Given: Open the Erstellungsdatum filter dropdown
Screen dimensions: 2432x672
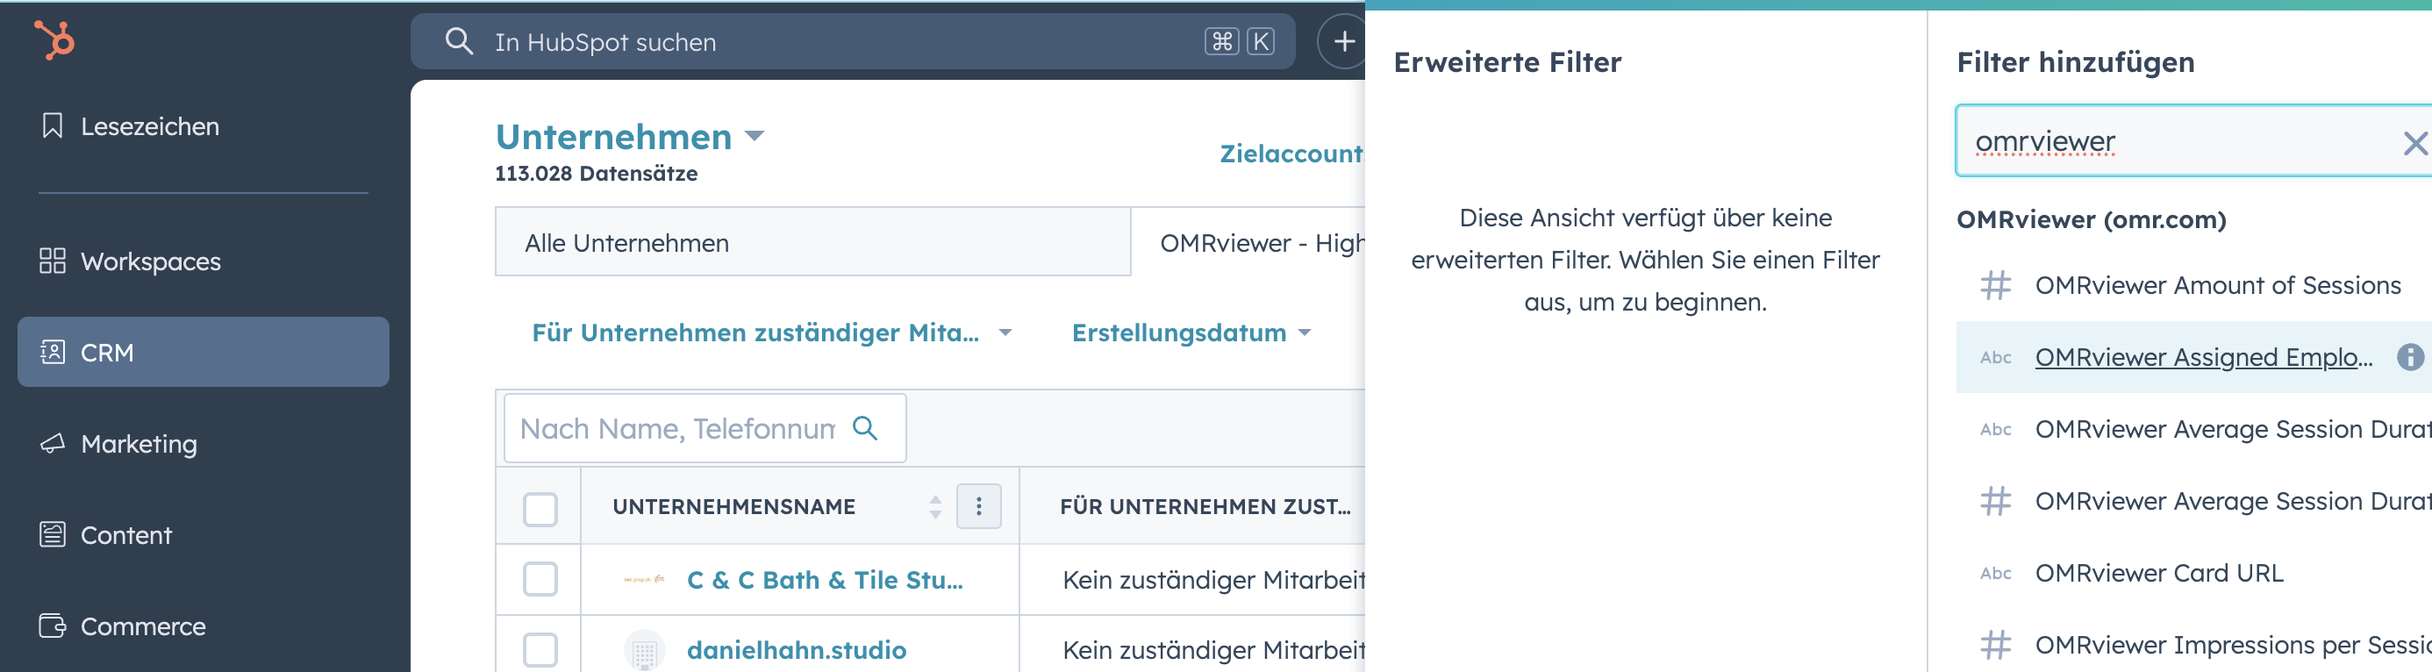Looking at the screenshot, I should [x=1191, y=332].
